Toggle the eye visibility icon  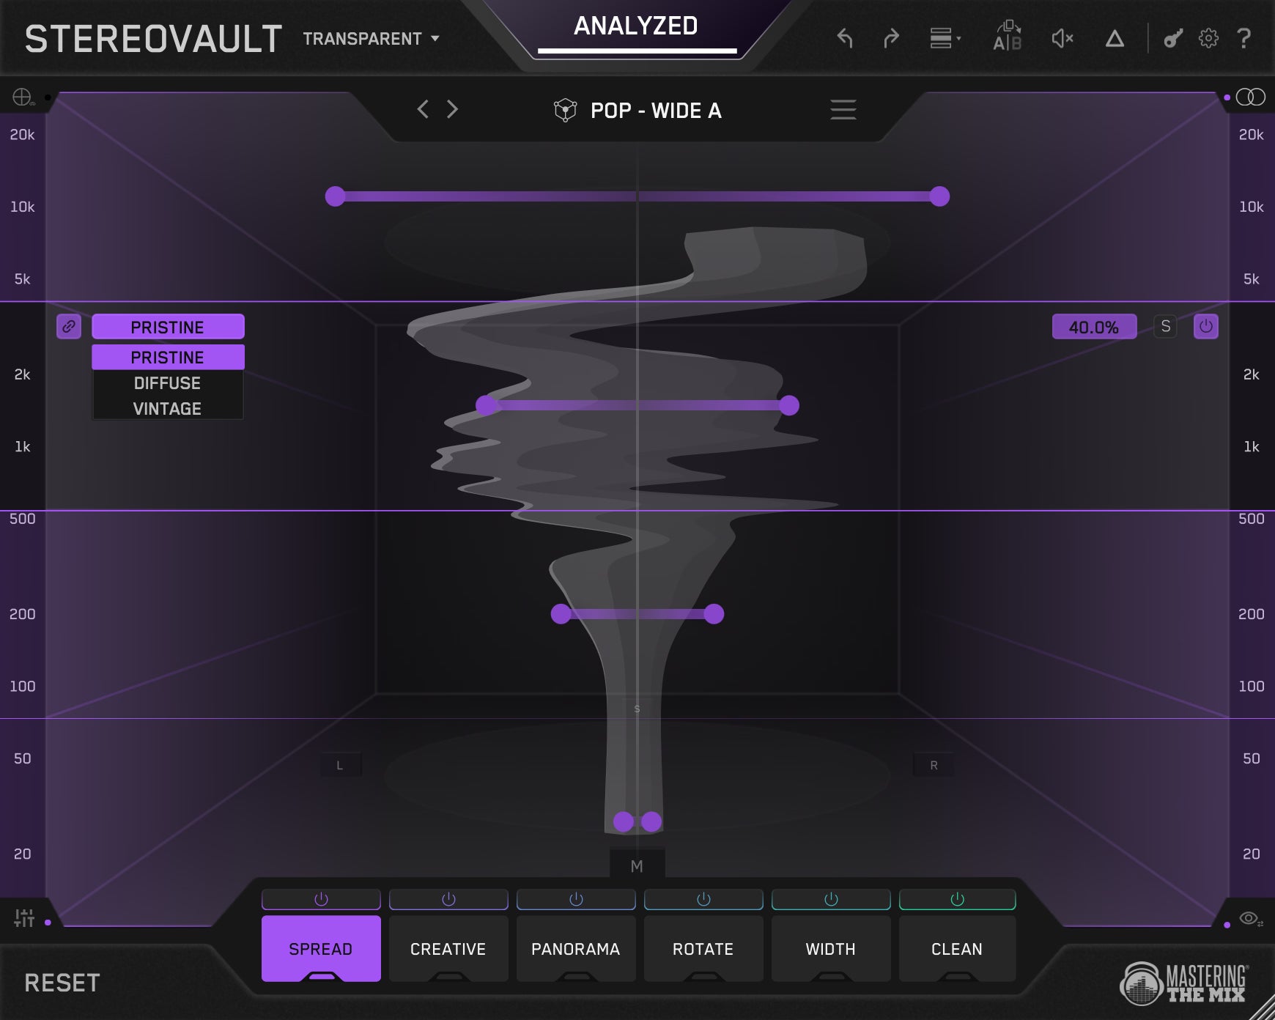click(1250, 919)
